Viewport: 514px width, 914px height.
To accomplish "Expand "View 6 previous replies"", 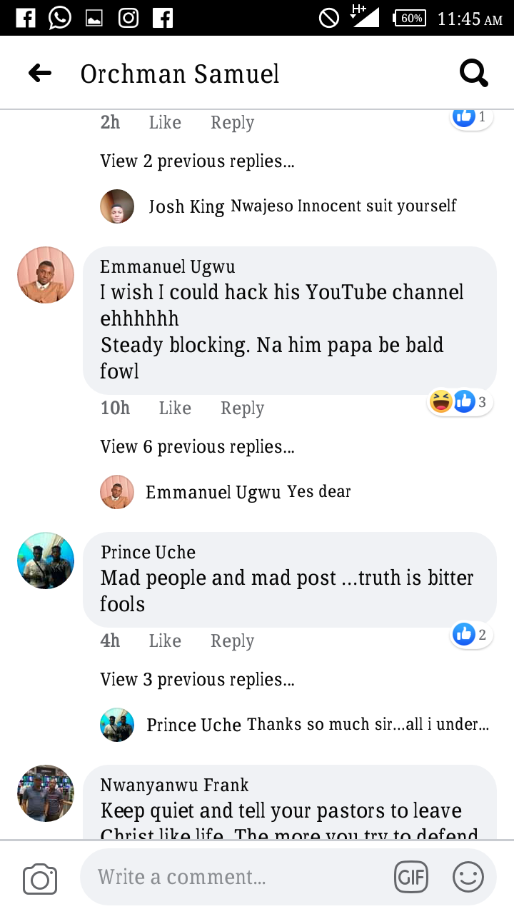I will click(x=197, y=446).
